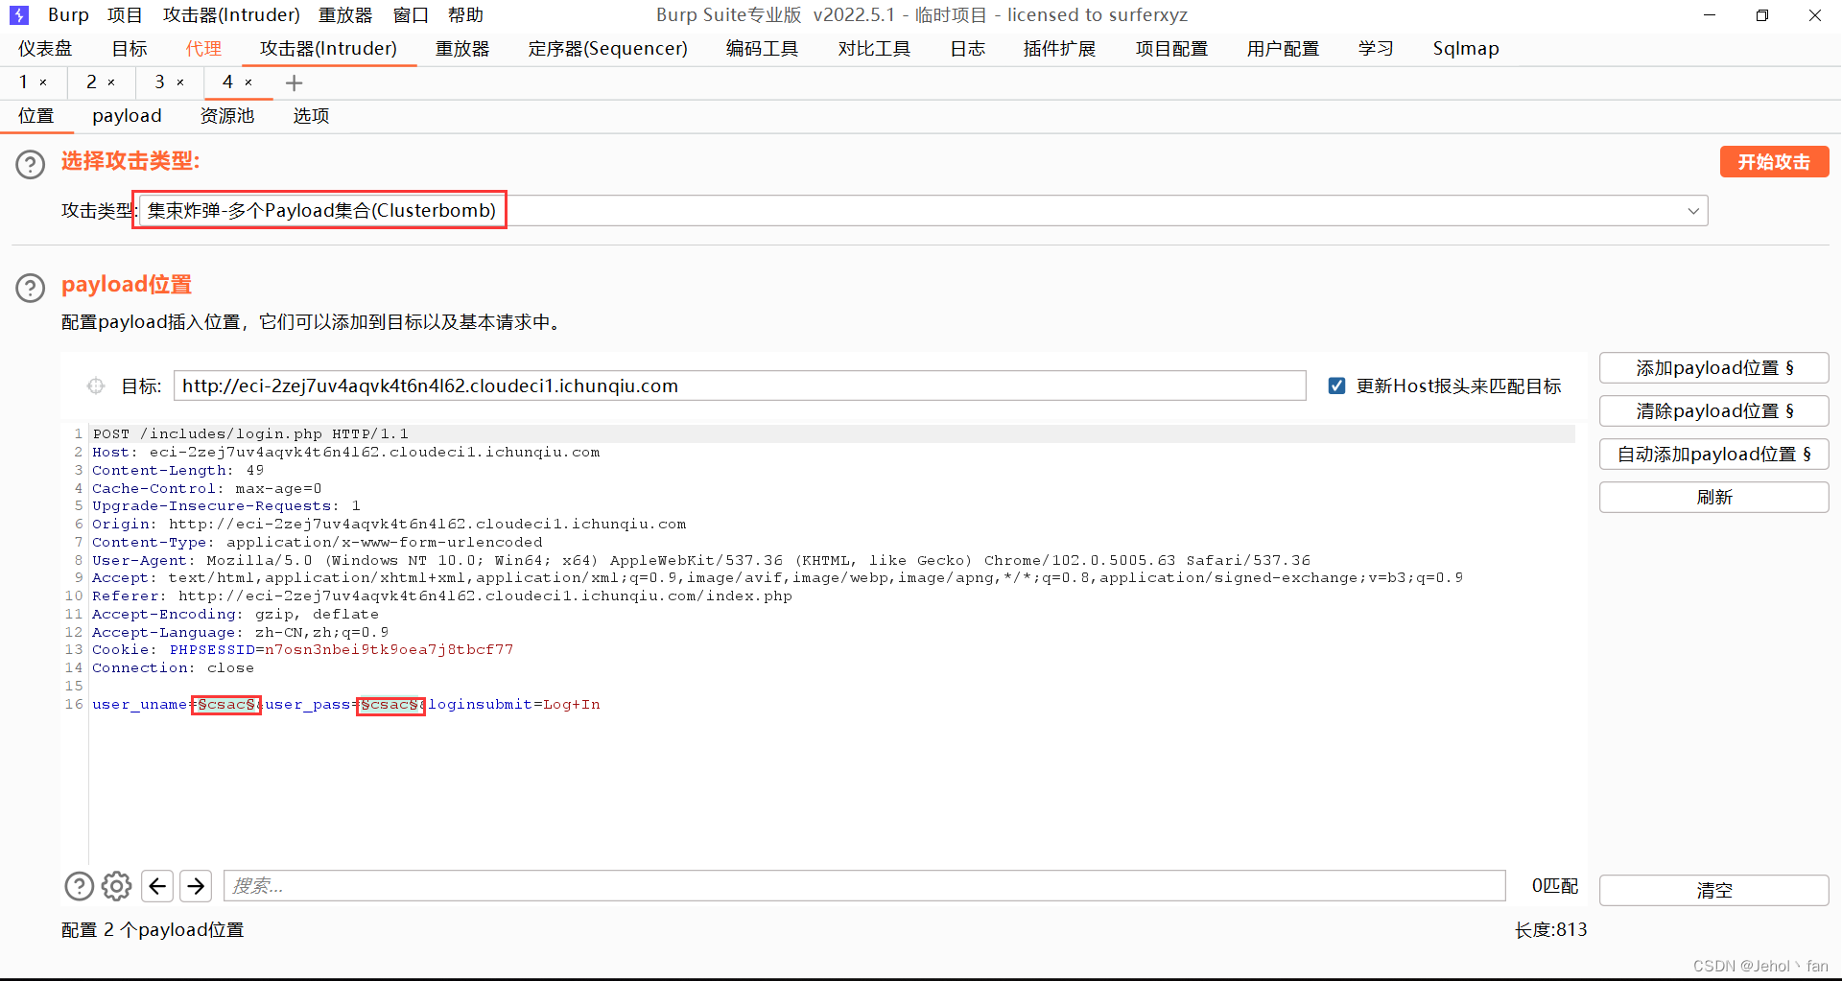Switch to the 代理 tab

point(203,49)
